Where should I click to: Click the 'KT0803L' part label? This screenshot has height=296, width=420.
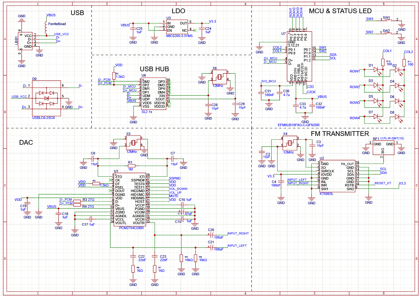pos(326,194)
